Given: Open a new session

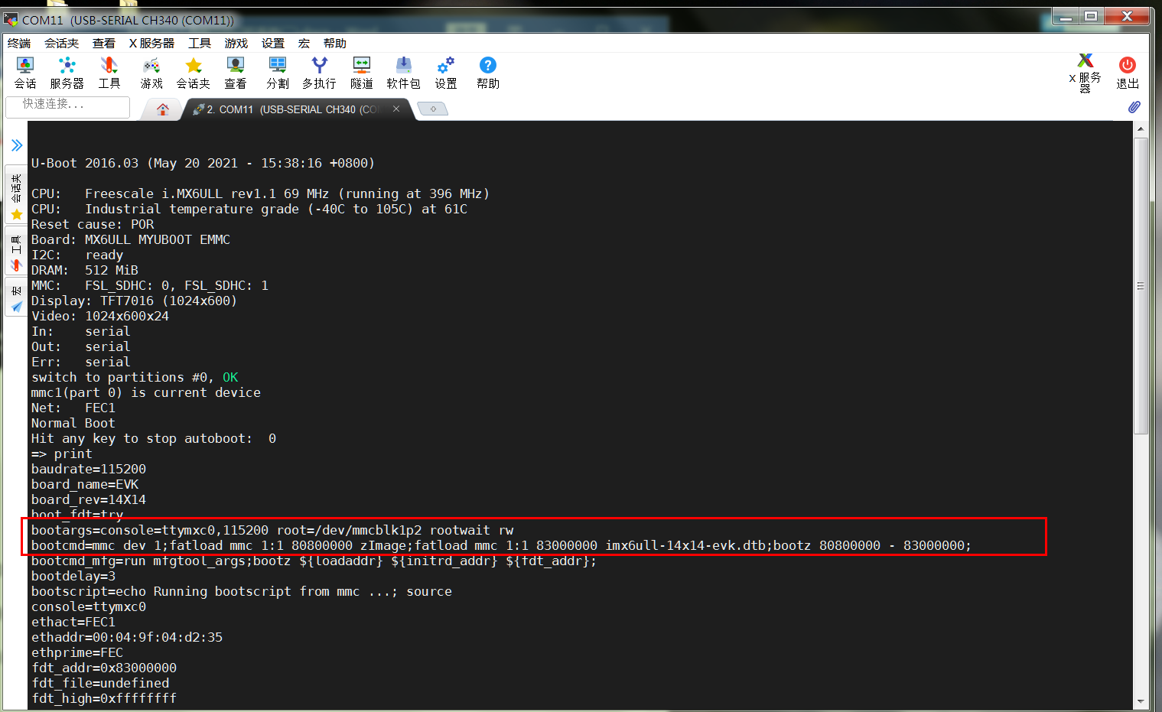Looking at the screenshot, I should [24, 73].
